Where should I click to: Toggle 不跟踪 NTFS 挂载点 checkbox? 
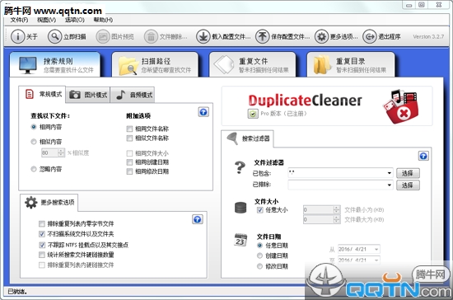coord(42,245)
